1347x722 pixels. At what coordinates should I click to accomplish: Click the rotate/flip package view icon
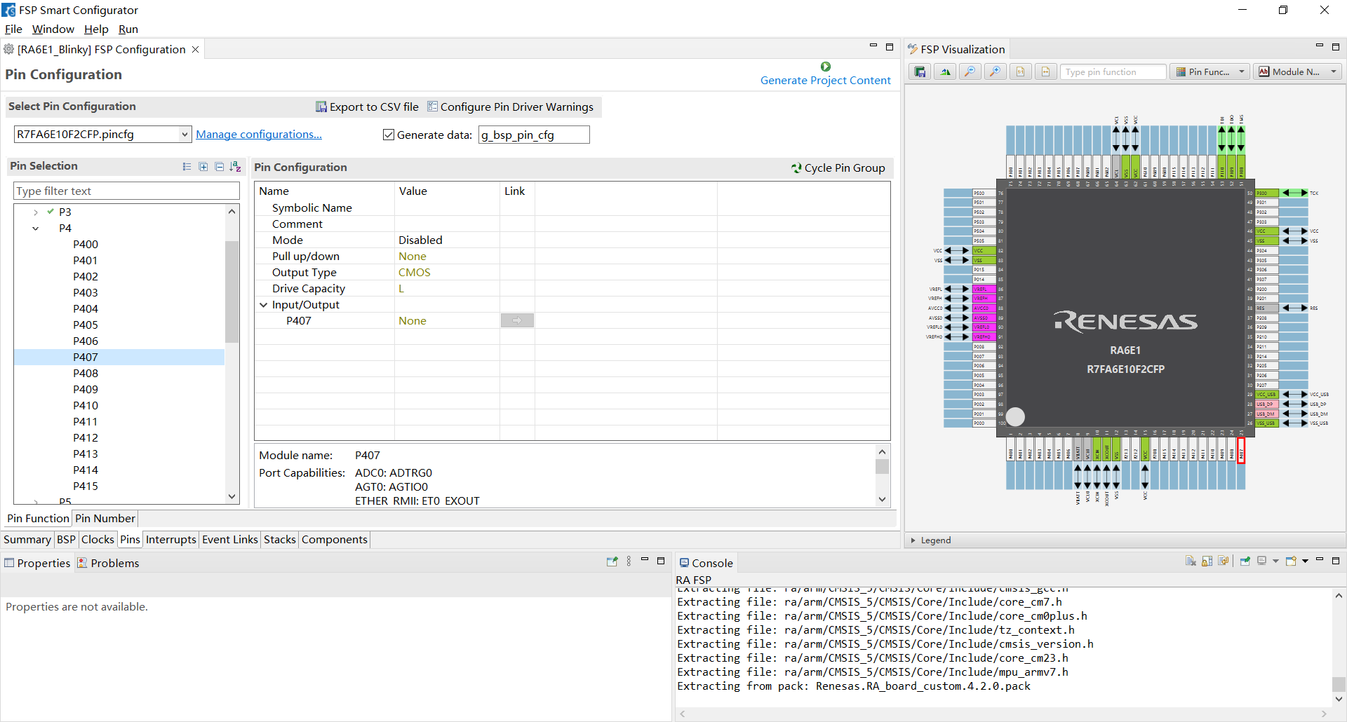pyautogui.click(x=946, y=72)
